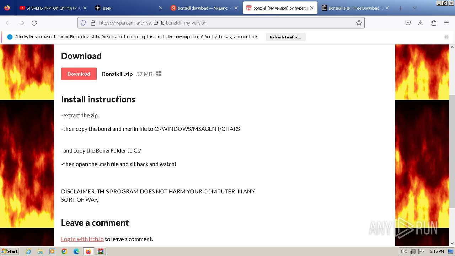455x256 pixels.
Task: Click the C:/WINDOWS/MSAGENT/CHARS instruction line
Action: pos(151,129)
